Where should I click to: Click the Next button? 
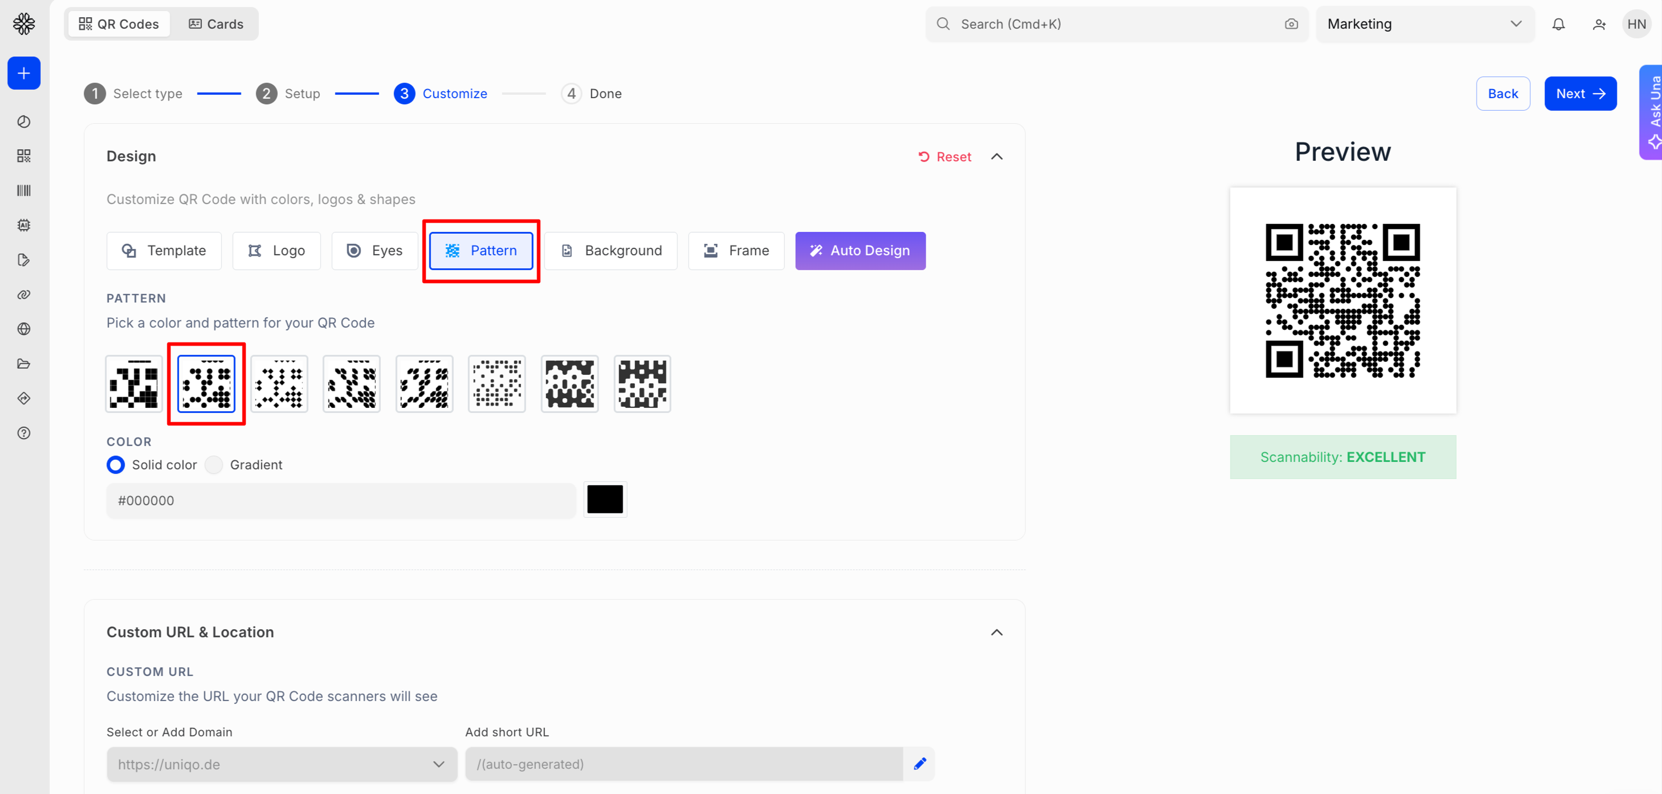point(1580,93)
